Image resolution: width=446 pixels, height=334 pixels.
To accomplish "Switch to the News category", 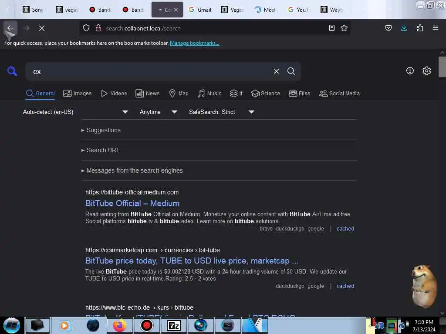I will (147, 94).
